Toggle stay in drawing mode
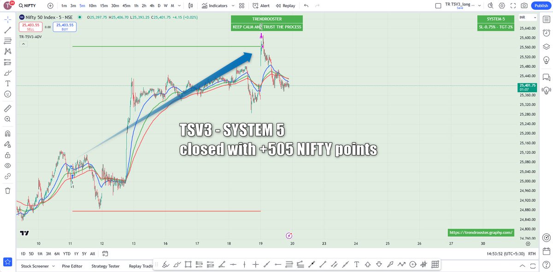Viewport: 553px width, 272px height. [7, 144]
